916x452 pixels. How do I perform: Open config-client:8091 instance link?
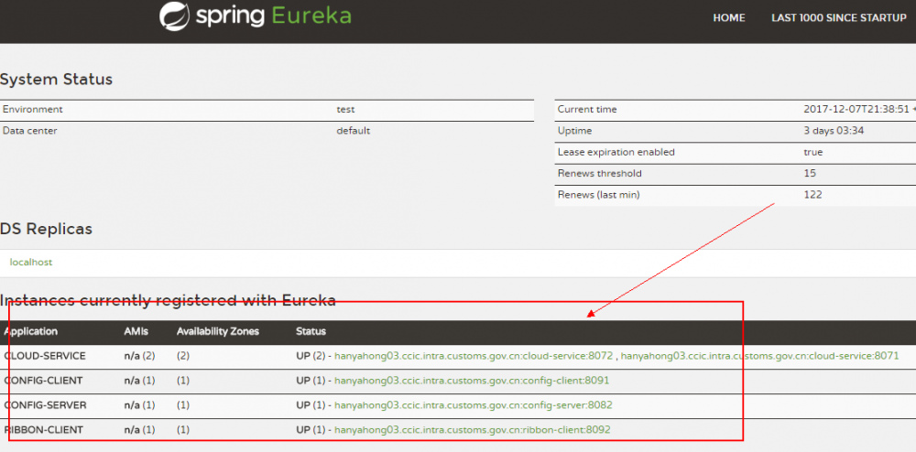point(472,381)
